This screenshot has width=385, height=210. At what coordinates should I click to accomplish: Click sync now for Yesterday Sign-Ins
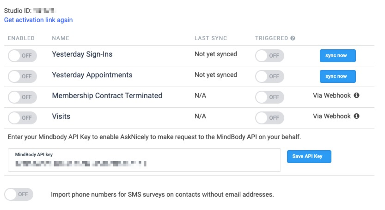click(x=337, y=56)
